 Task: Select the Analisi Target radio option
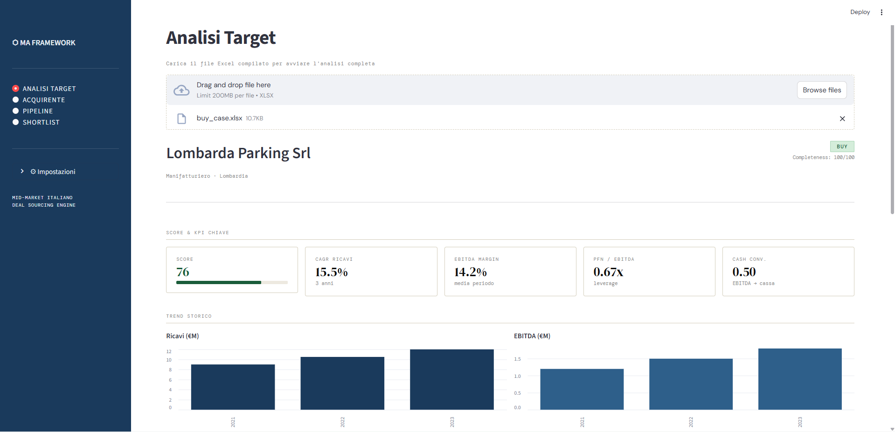tap(16, 89)
